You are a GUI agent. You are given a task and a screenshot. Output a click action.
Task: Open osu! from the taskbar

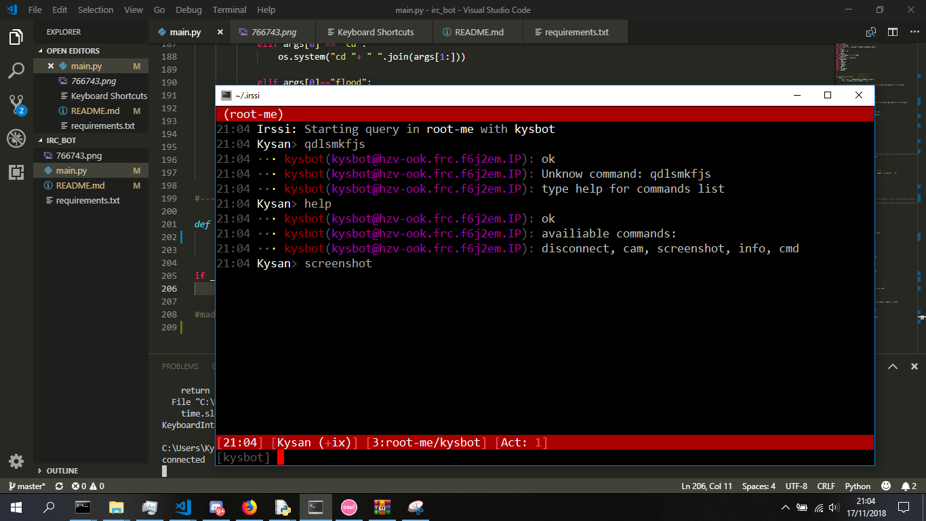(x=349, y=507)
